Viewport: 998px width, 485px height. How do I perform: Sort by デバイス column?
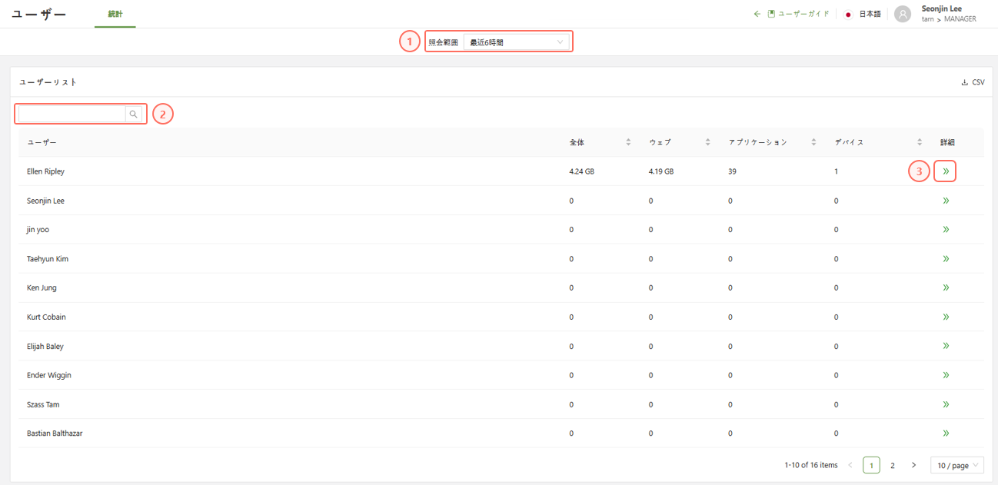point(919,142)
